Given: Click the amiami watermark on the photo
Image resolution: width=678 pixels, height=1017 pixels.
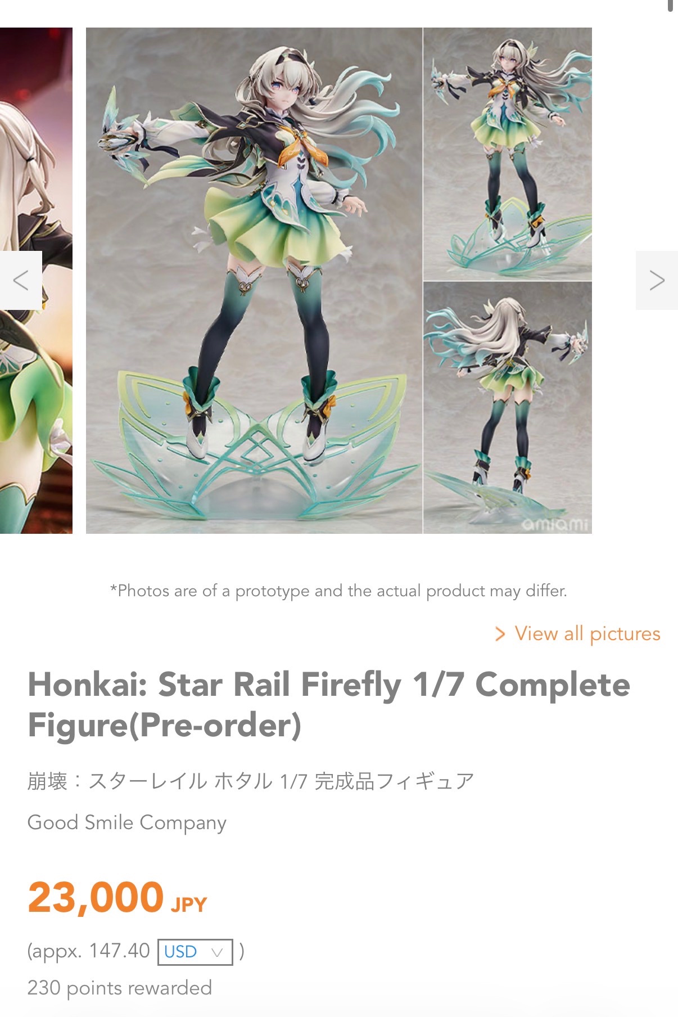Looking at the screenshot, I should pos(555,524).
